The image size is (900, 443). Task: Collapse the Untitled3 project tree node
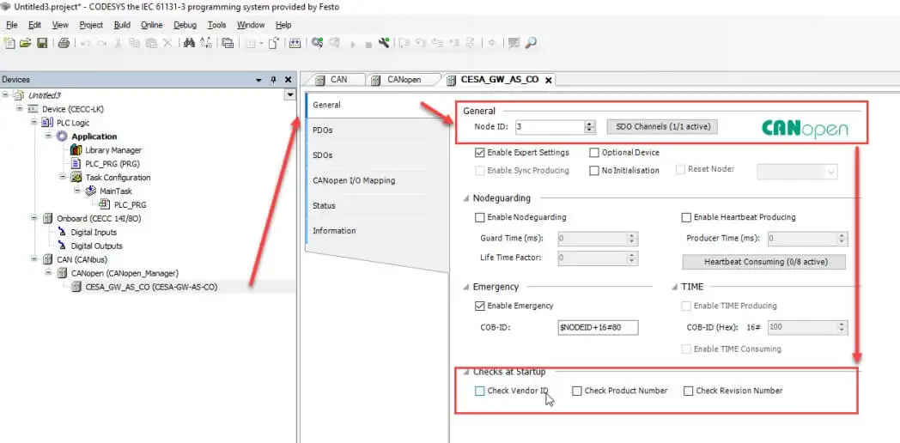point(6,94)
